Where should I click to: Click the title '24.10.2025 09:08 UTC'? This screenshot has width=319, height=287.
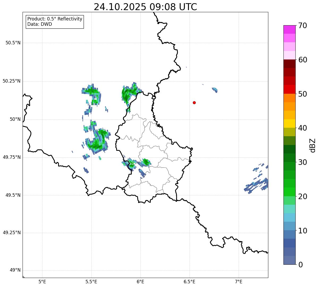(x=145, y=7)
